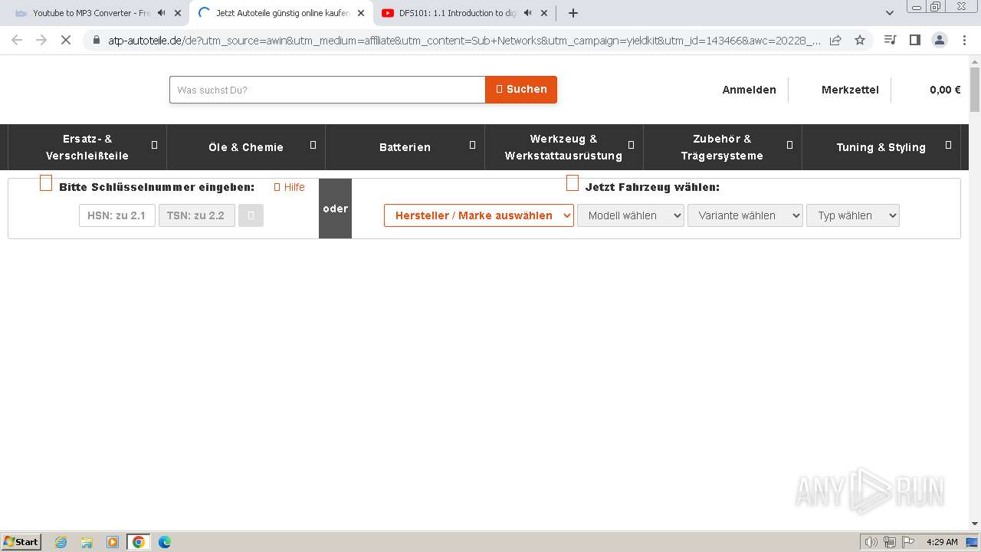Image resolution: width=981 pixels, height=552 pixels.
Task: Open the Anmelden login link
Action: click(x=749, y=90)
